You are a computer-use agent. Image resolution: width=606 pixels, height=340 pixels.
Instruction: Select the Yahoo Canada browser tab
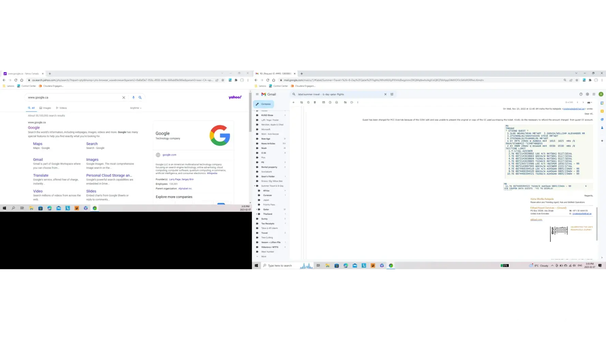[x=24, y=73]
